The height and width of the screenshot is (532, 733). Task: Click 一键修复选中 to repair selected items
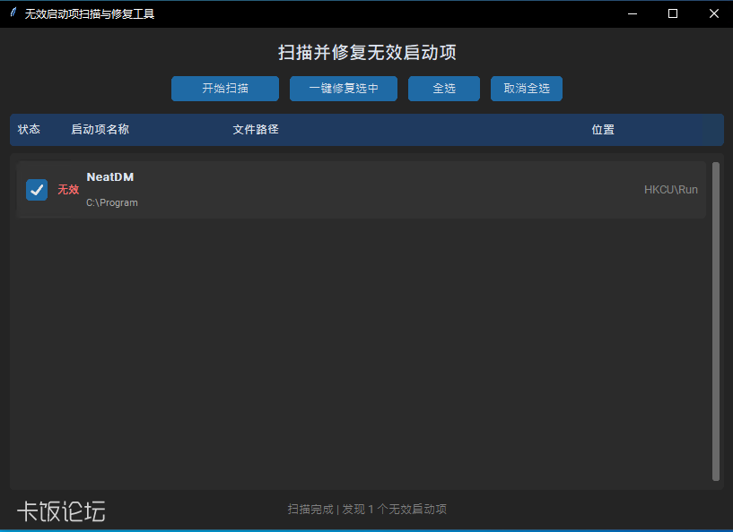tap(344, 89)
